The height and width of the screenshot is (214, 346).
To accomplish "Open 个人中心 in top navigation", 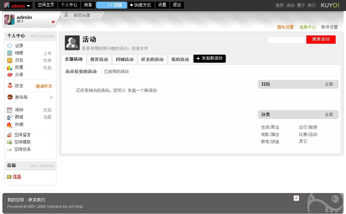I will click(69, 5).
